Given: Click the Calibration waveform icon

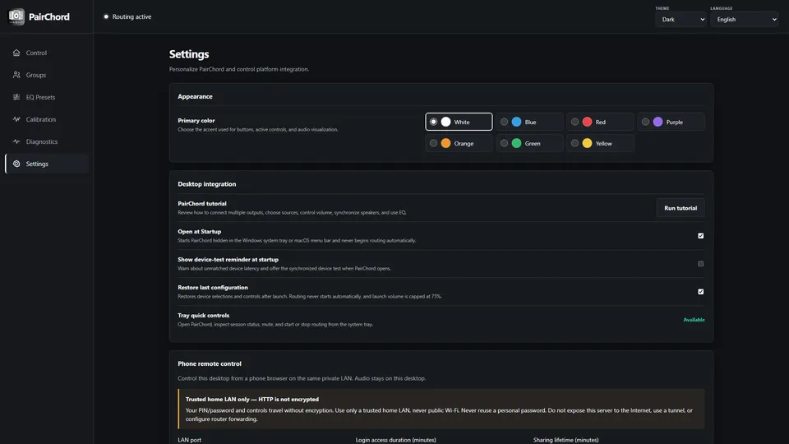Looking at the screenshot, I should point(16,119).
